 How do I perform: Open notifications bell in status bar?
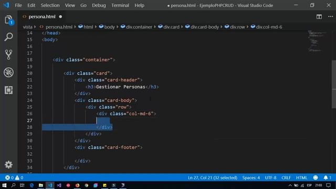coord(327,177)
